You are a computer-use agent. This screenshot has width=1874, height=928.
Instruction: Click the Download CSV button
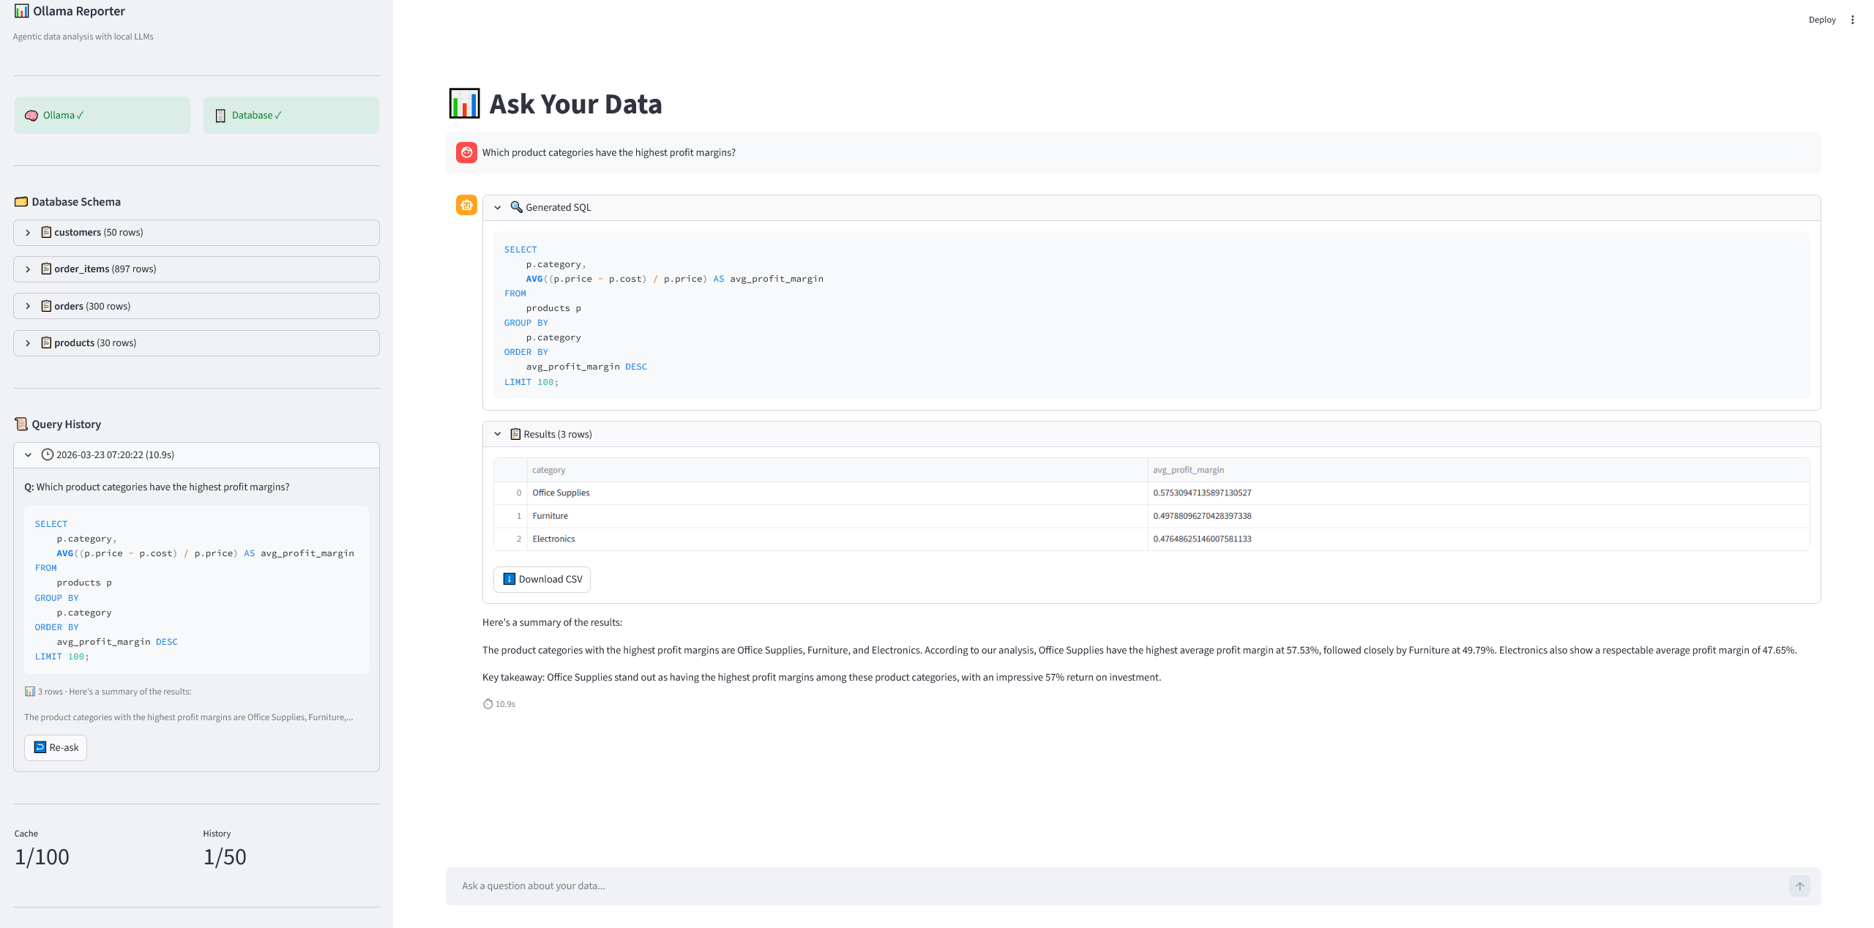point(542,579)
